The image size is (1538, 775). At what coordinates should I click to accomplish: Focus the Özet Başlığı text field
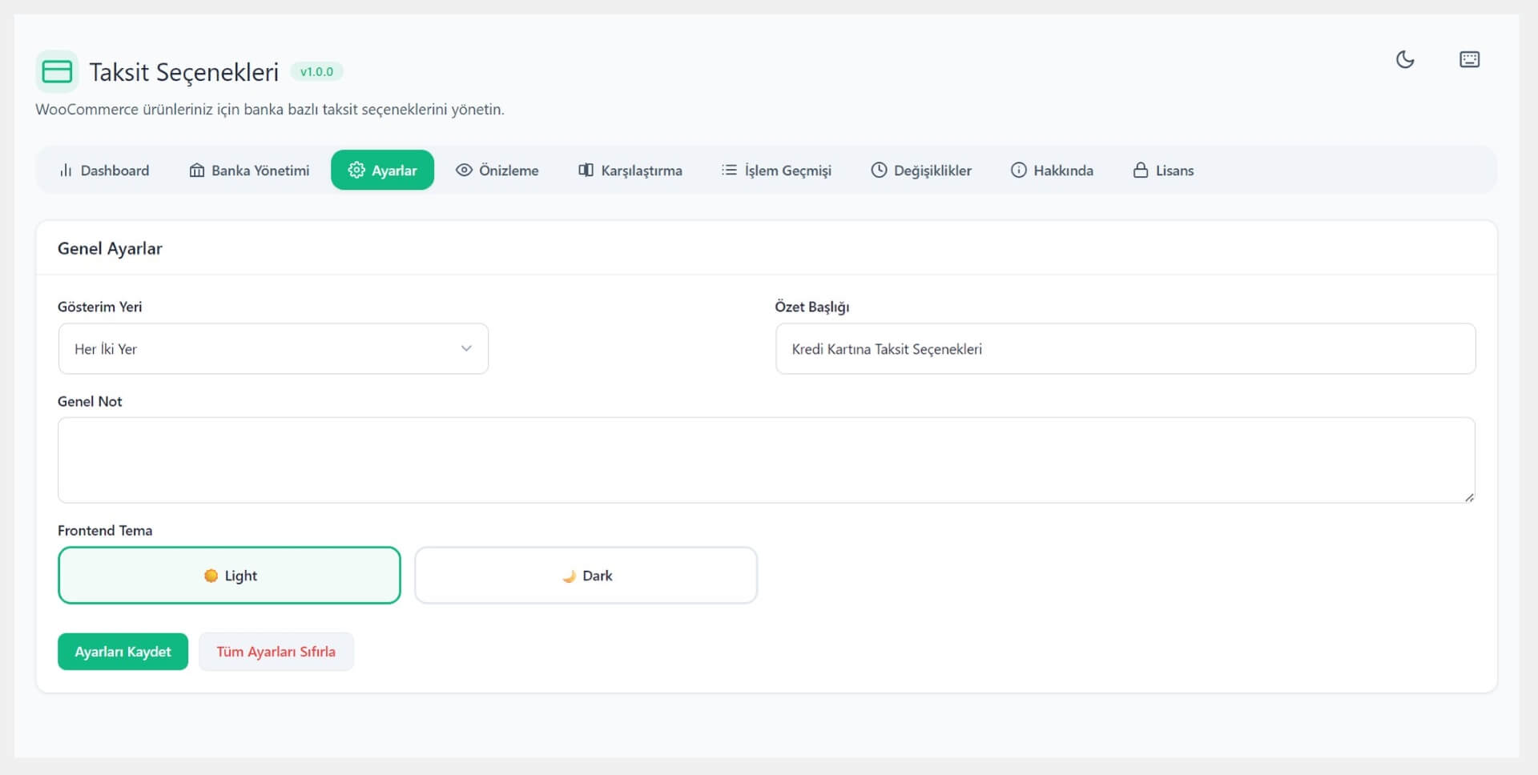(1125, 348)
